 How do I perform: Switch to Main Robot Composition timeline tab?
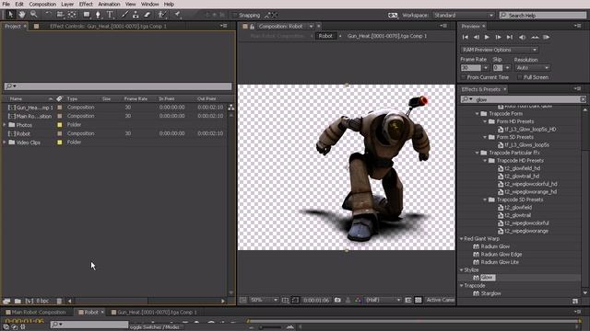pyautogui.click(x=36, y=313)
